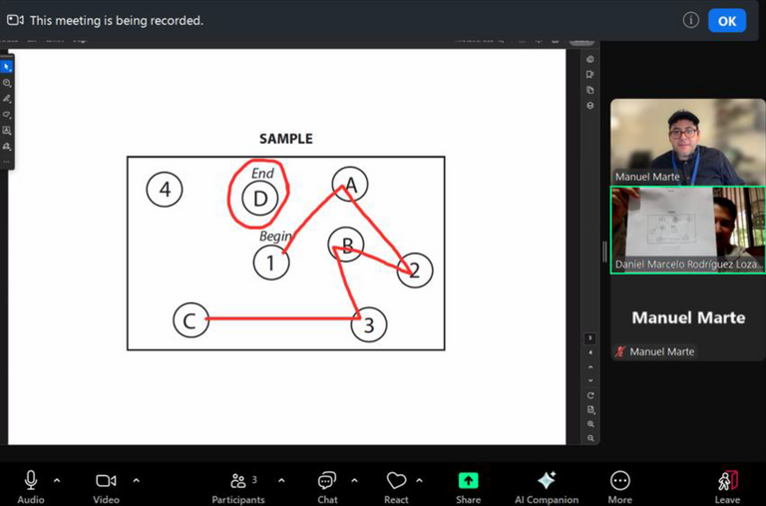
Task: Expand audio options chevron
Action: point(57,481)
